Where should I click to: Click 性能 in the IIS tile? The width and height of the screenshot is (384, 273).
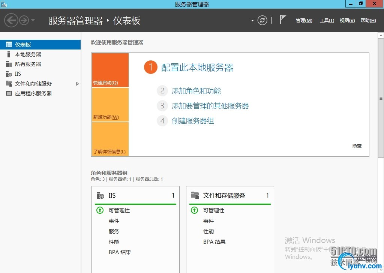point(114,242)
